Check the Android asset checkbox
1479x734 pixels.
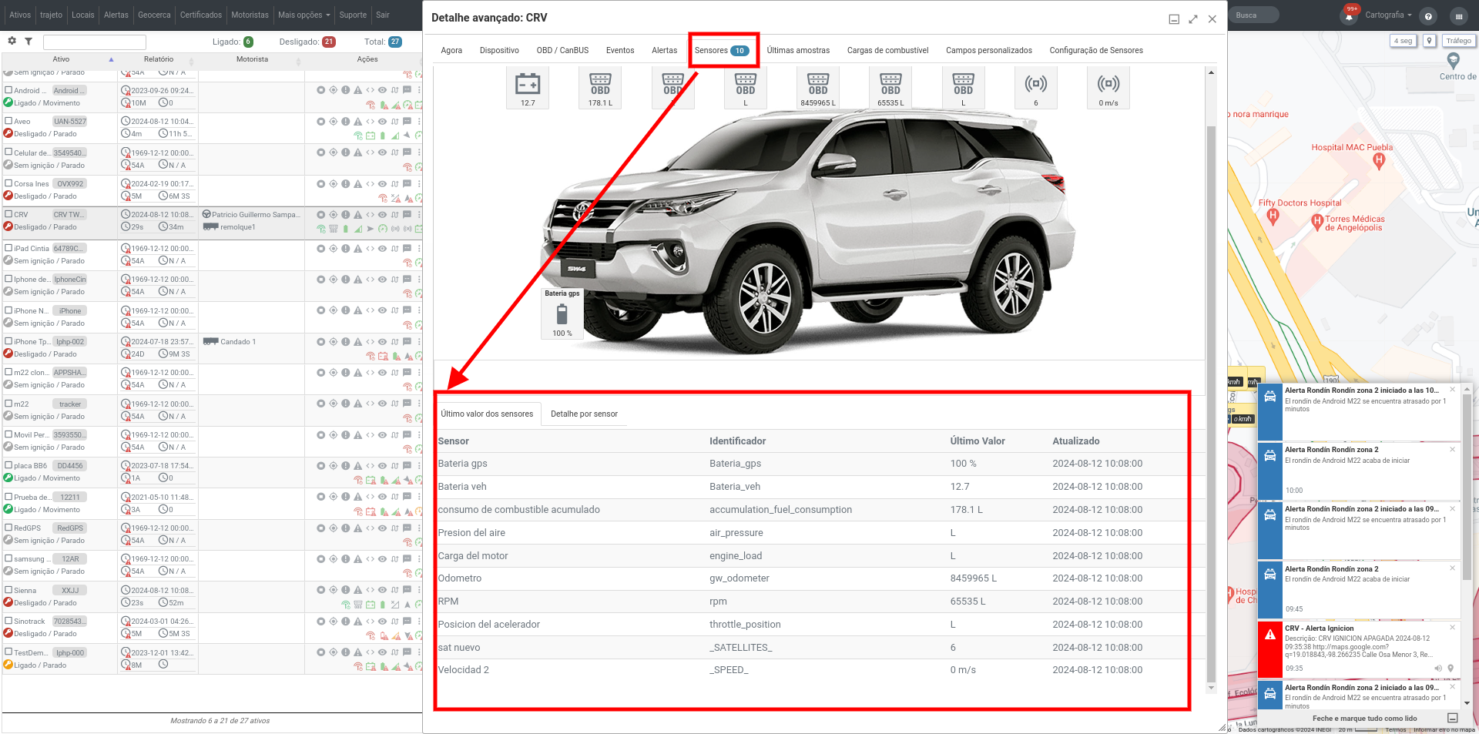(8, 90)
